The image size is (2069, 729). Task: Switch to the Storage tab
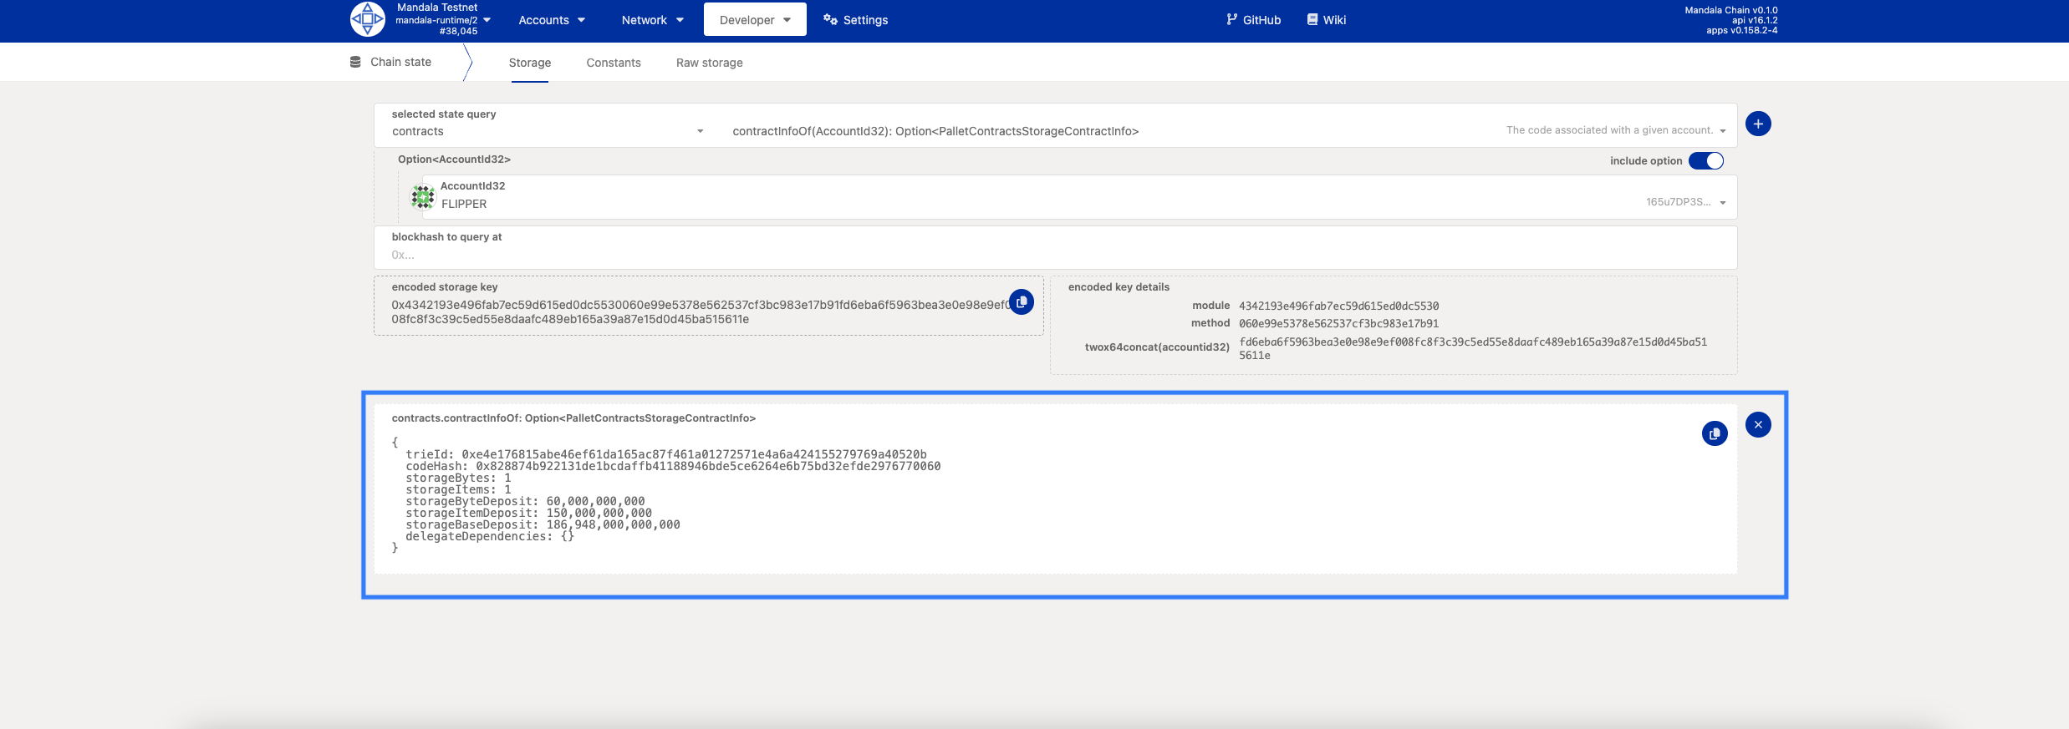click(x=530, y=63)
